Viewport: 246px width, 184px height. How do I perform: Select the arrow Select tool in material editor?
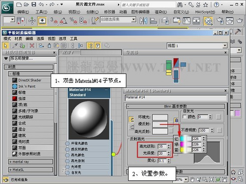pyautogui.click(x=5, y=45)
